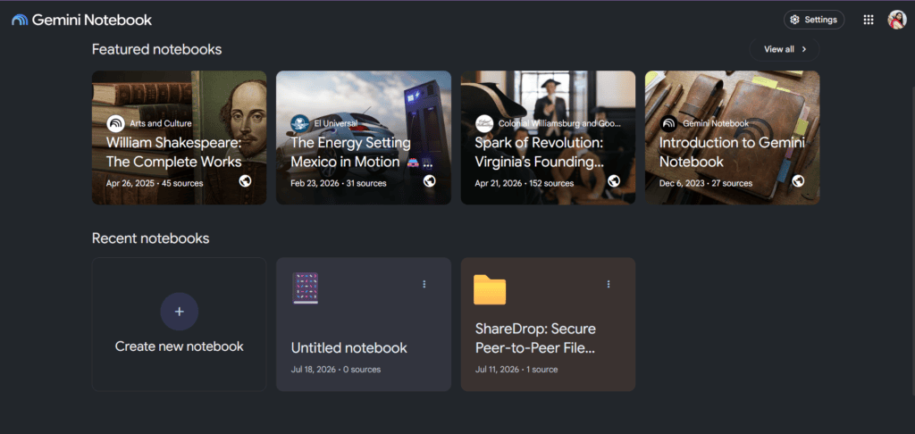Click Create new notebook label

(x=179, y=346)
